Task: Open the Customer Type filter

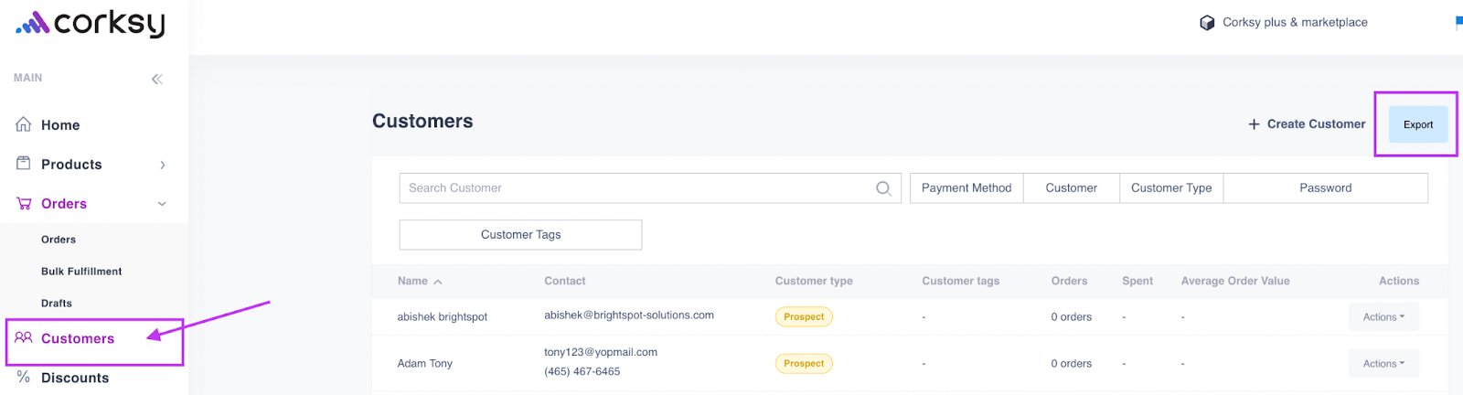Action: [x=1171, y=188]
